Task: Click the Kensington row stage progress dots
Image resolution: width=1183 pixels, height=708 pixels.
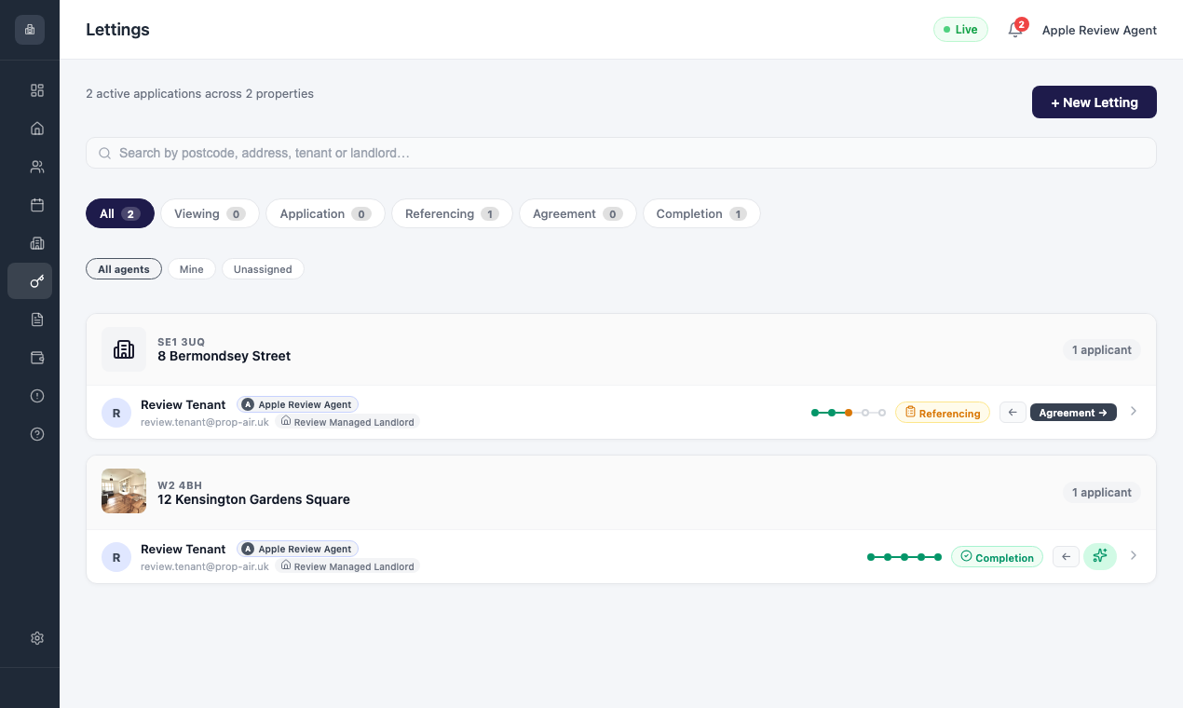Action: click(x=904, y=556)
